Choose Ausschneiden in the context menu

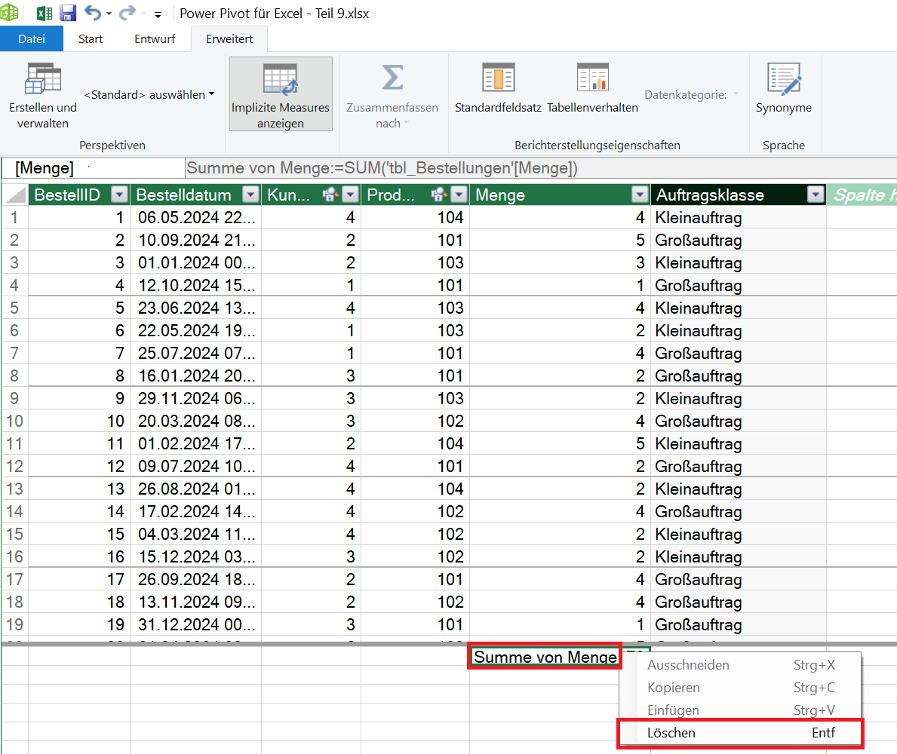point(741,665)
